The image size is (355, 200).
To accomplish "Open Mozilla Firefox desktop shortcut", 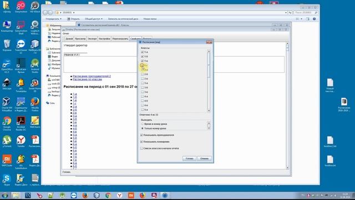I will 35,104.
